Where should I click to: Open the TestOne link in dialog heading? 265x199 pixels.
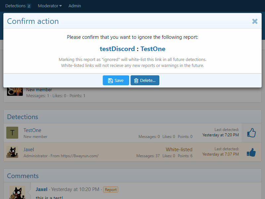pos(153,49)
